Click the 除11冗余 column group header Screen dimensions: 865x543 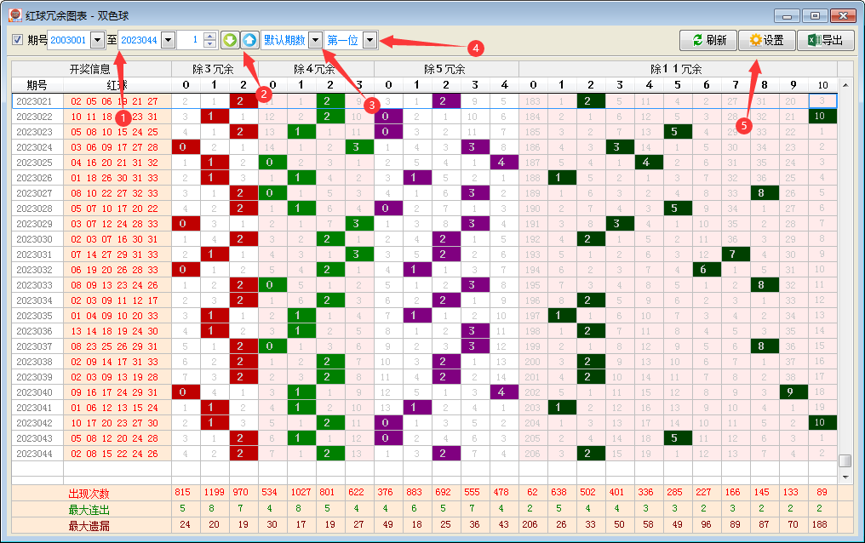pyautogui.click(x=676, y=69)
